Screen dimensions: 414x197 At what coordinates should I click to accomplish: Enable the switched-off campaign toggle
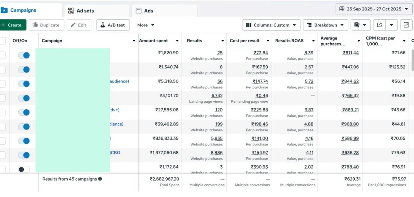pyautogui.click(x=24, y=169)
